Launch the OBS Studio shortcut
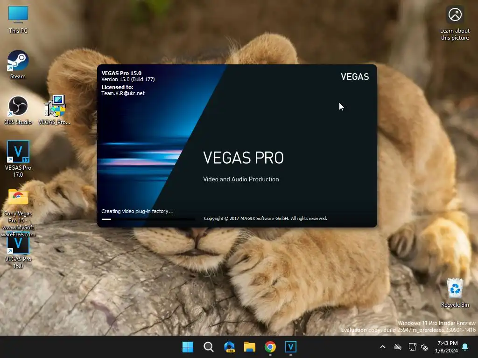The image size is (478, 358). point(18,110)
